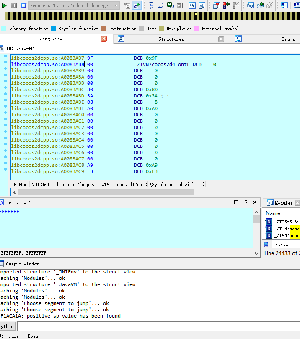300x339 pixels.
Task: Toggle breakpoint dot at address A0083AC4
Action: (x=5, y=138)
